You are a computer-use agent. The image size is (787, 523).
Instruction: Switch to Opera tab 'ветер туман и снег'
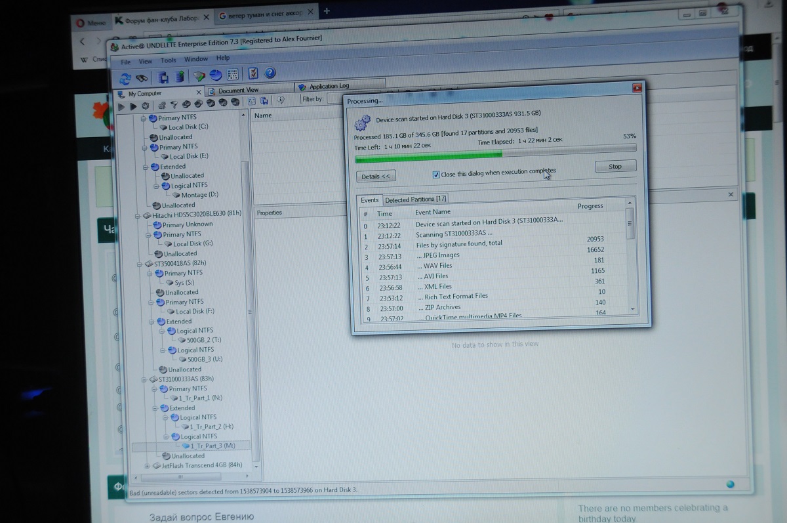(265, 16)
